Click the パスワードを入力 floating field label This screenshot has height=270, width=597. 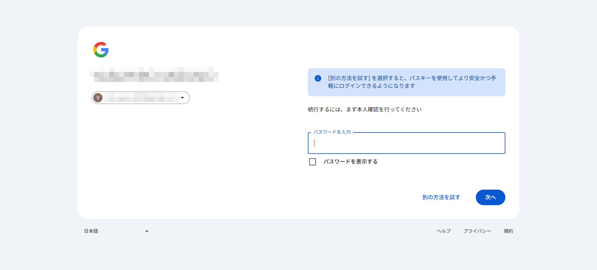[332, 132]
